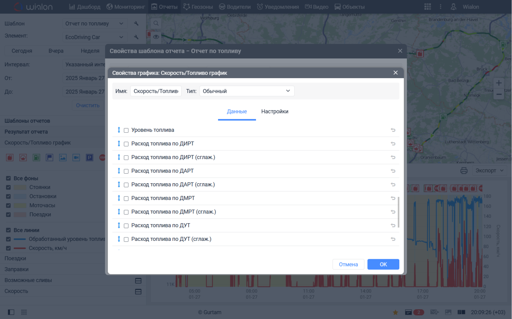512x319 pixels.
Task: Click the print icon beside Экспорт
Action: [464, 171]
